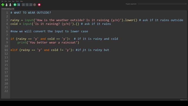The height and width of the screenshot is (106, 188).
Task: Click the 'print' call on line 9
Action: [x=22, y=42]
